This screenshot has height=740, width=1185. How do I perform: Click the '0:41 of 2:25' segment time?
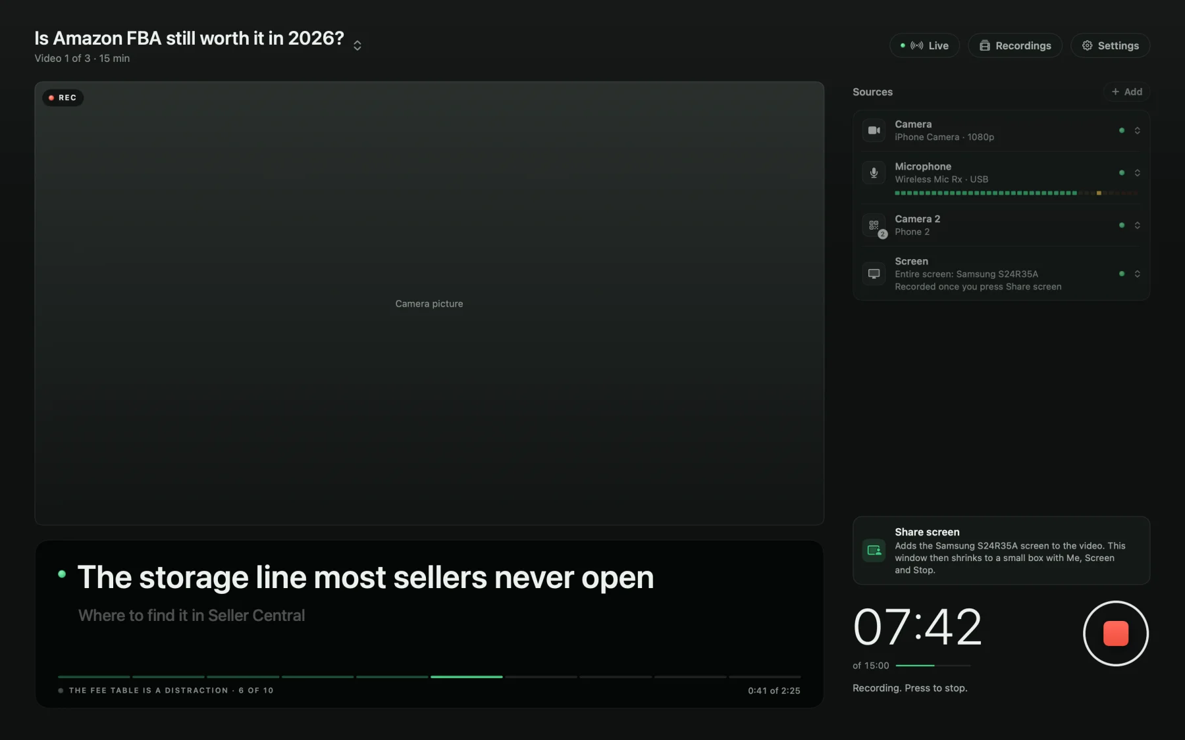[x=774, y=691]
